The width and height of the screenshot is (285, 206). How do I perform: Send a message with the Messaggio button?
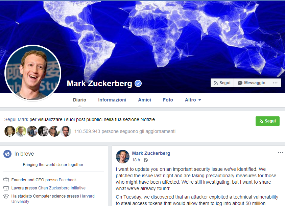(252, 83)
